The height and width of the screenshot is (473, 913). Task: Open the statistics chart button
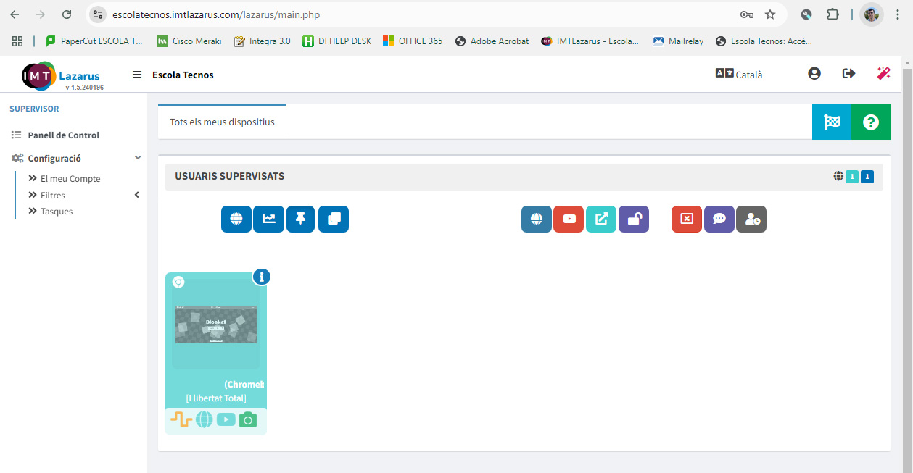pyautogui.click(x=268, y=219)
